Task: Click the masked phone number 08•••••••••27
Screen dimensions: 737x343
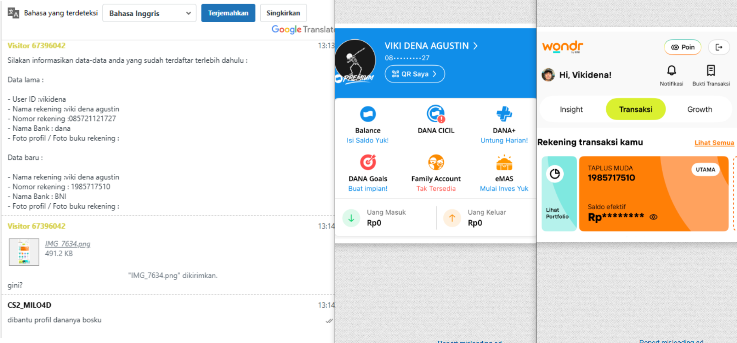Action: 407,58
